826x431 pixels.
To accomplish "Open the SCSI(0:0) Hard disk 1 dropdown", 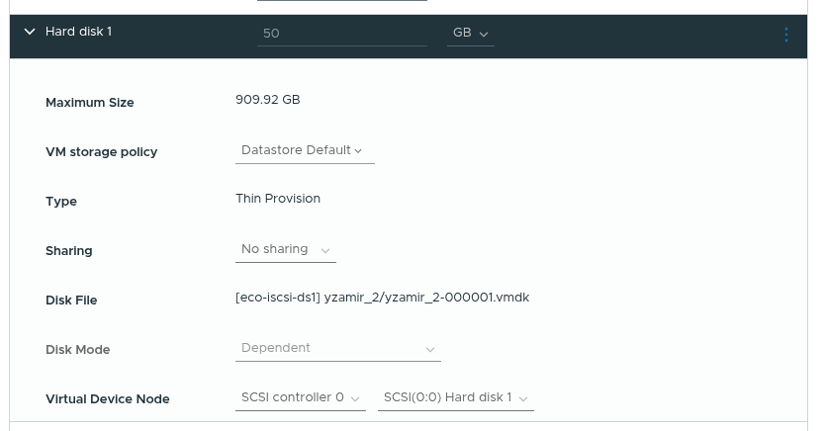I will [456, 398].
